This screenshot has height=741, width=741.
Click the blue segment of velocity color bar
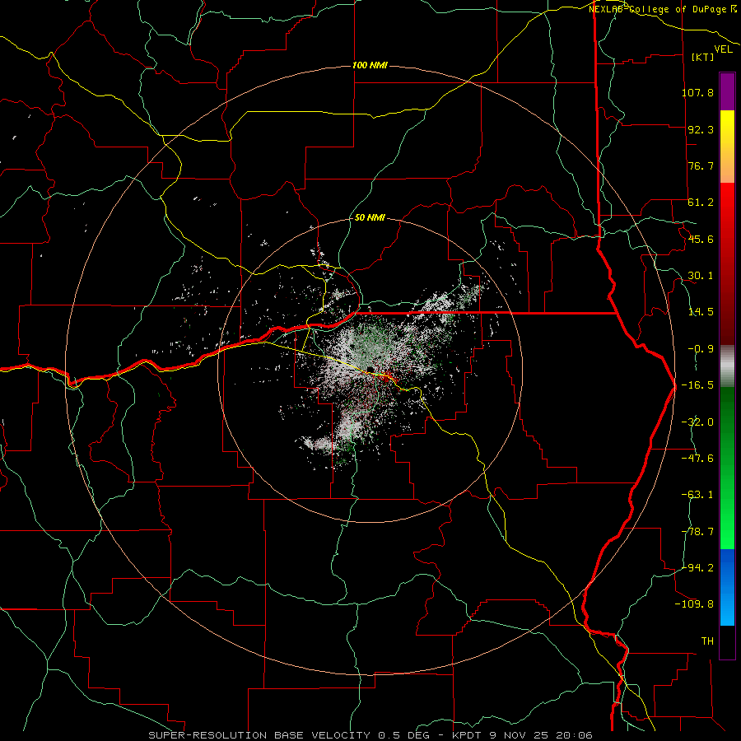click(x=727, y=587)
